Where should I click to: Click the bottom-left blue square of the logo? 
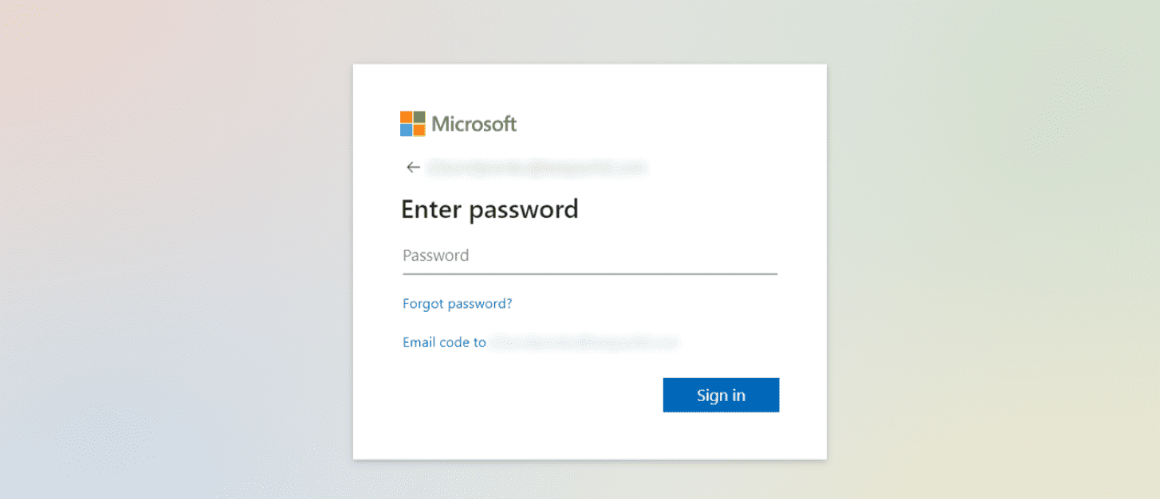coord(406,131)
